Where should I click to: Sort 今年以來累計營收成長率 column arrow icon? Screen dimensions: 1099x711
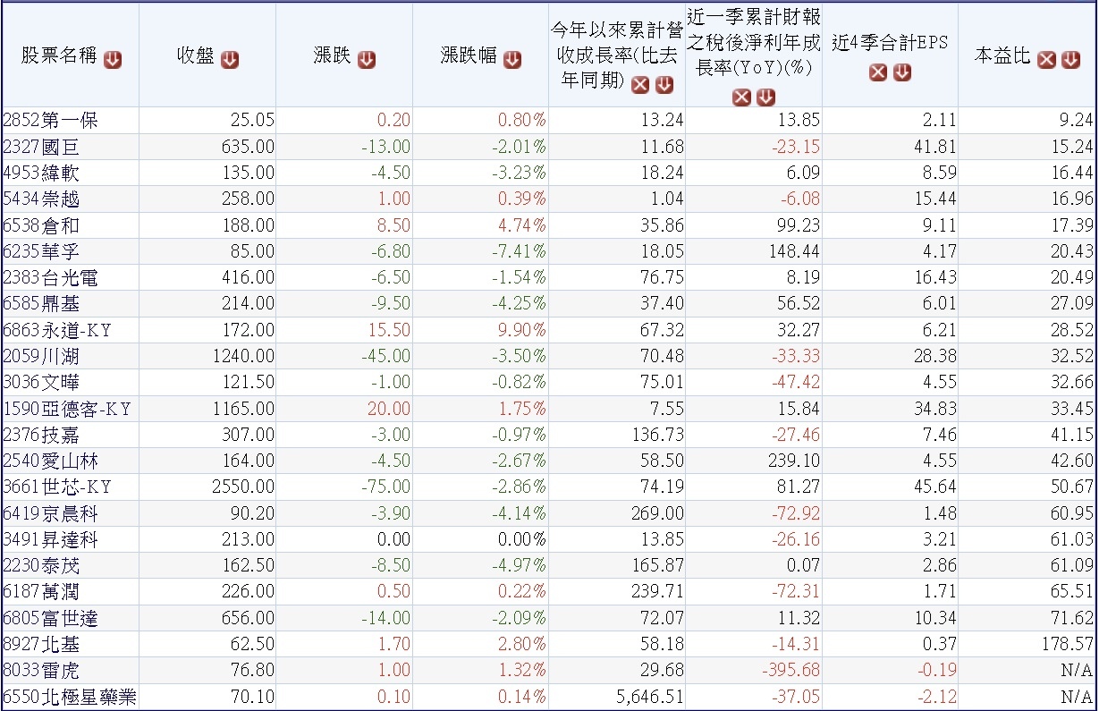[664, 85]
